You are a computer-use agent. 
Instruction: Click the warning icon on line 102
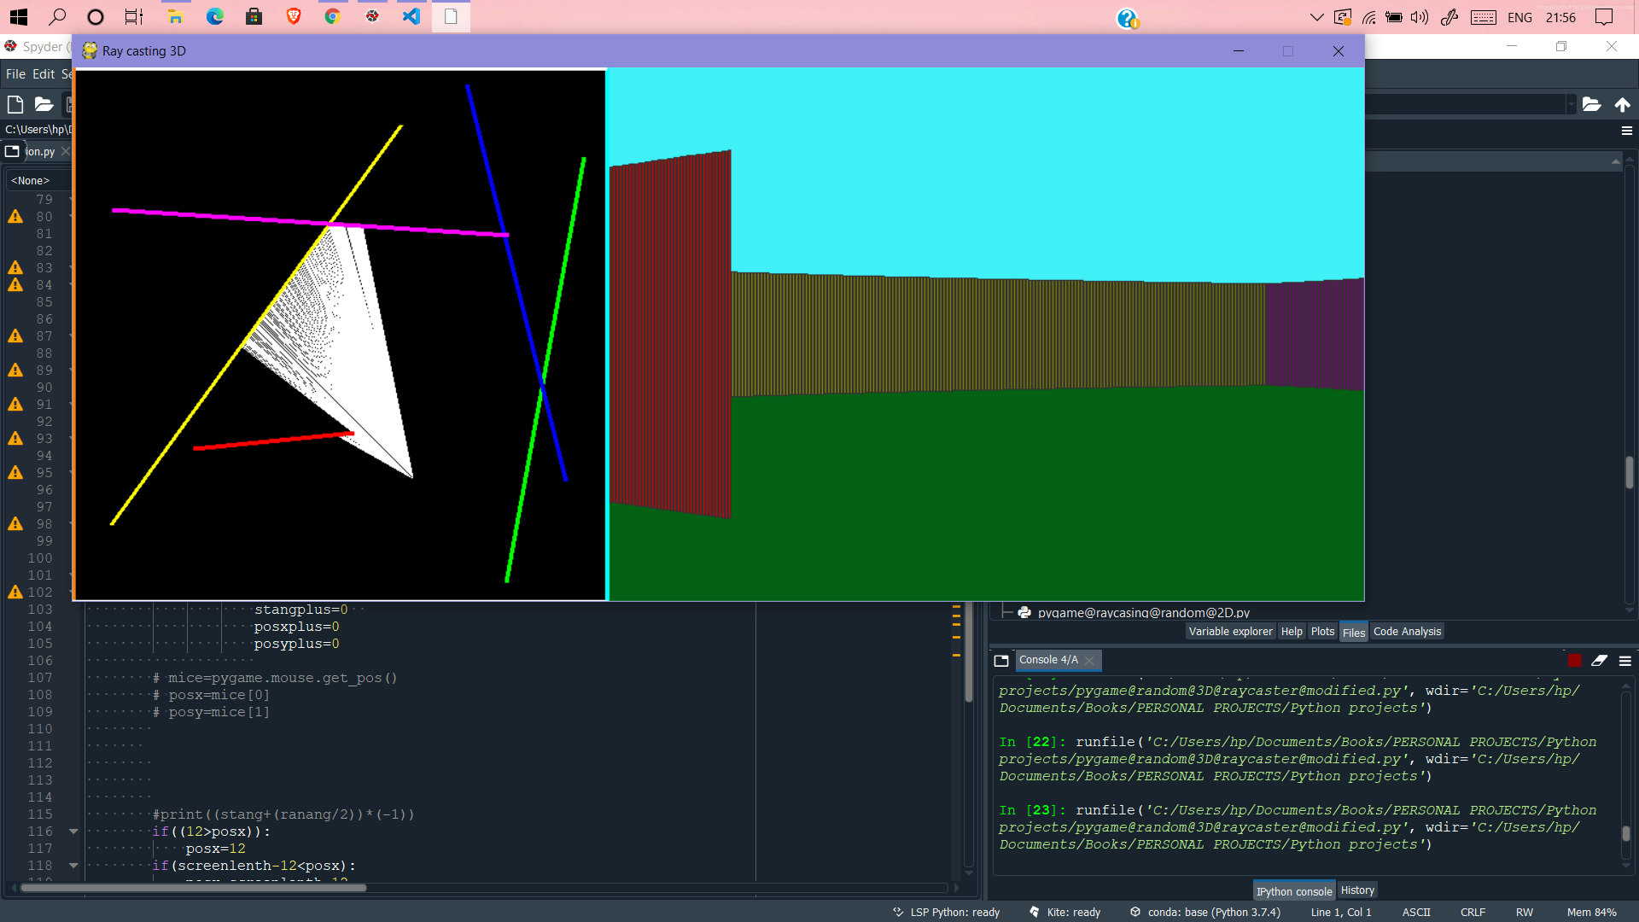[x=15, y=592]
